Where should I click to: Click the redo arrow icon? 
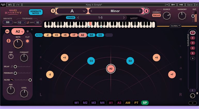pyautogui.click(x=18, y=5)
